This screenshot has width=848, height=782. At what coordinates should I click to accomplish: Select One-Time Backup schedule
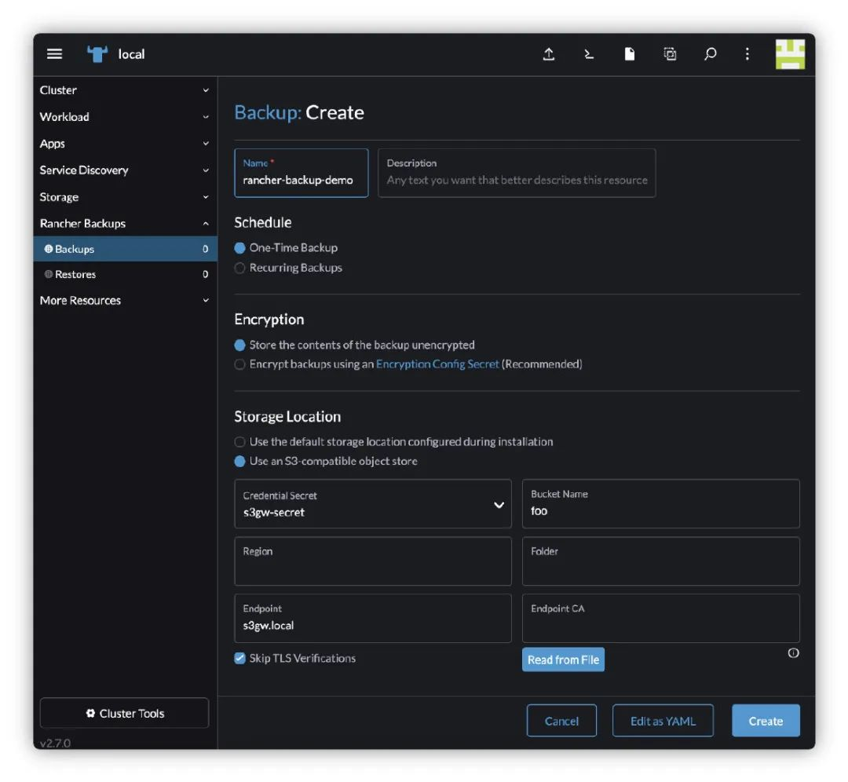pyautogui.click(x=239, y=247)
